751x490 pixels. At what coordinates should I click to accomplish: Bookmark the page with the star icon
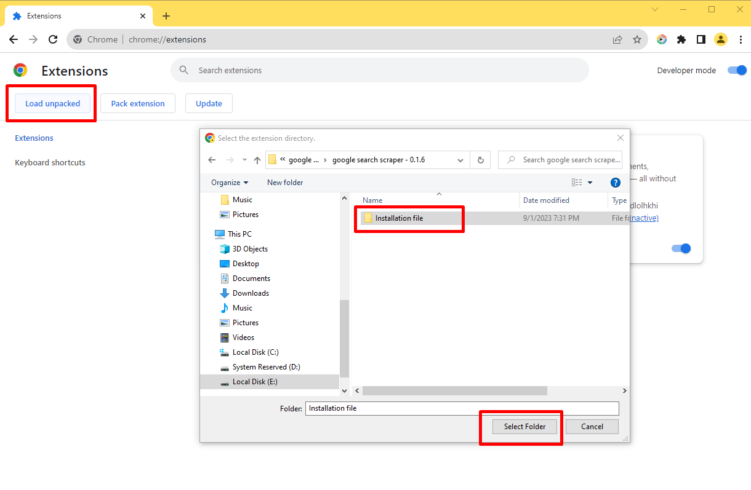click(637, 39)
